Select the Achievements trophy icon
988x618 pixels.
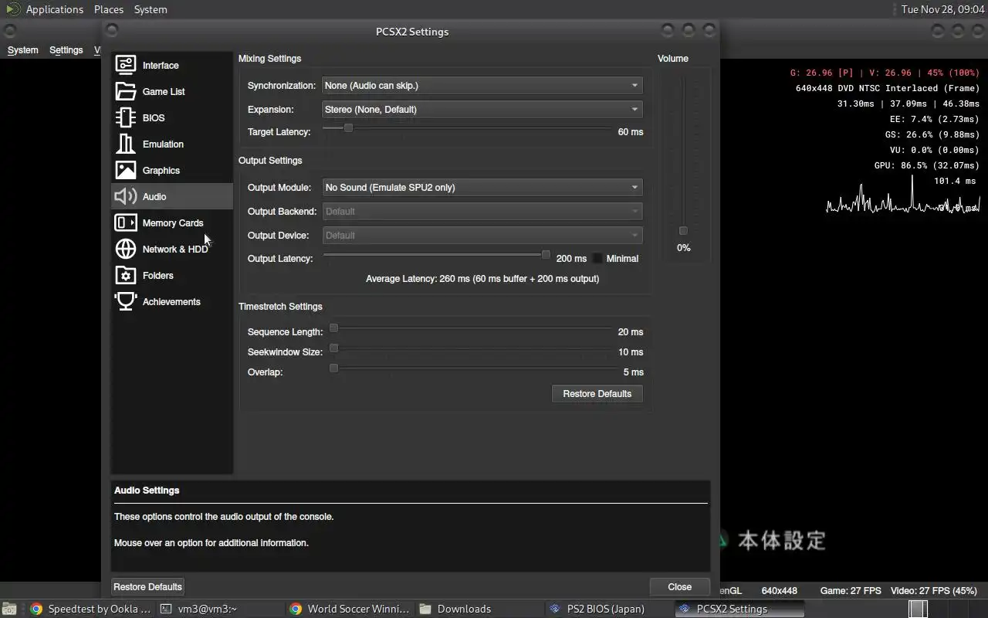[x=126, y=301]
